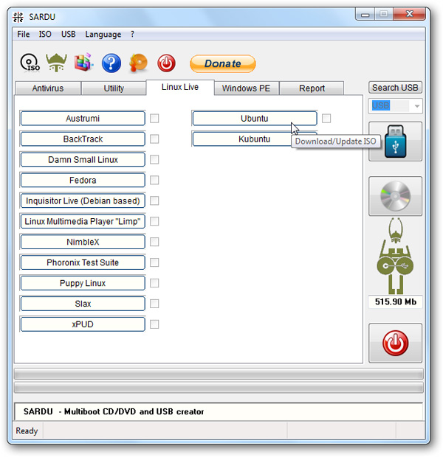The width and height of the screenshot is (443, 457).
Task: Click the small red power toolbar icon
Action: click(166, 63)
